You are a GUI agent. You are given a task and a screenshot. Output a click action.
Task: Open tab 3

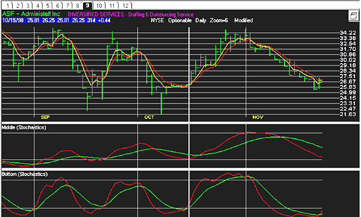(28, 5)
